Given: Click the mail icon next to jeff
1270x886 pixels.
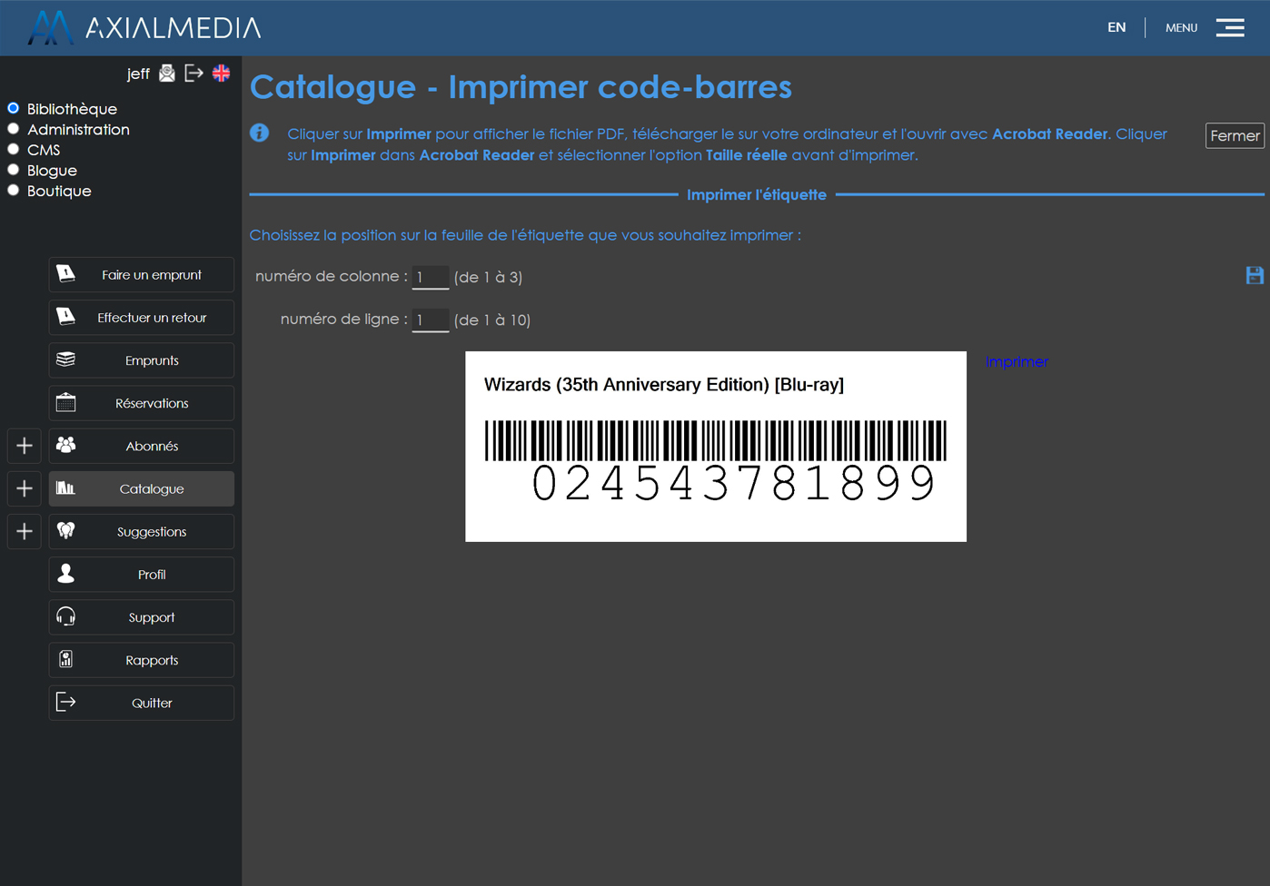Looking at the screenshot, I should click(x=167, y=74).
